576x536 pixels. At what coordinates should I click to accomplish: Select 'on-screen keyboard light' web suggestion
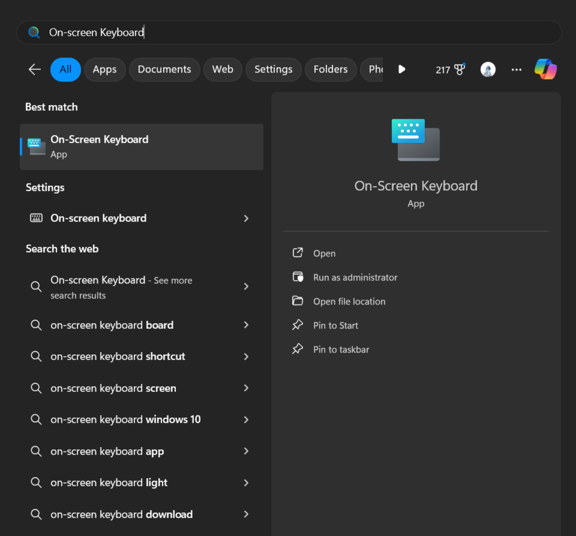tap(141, 483)
